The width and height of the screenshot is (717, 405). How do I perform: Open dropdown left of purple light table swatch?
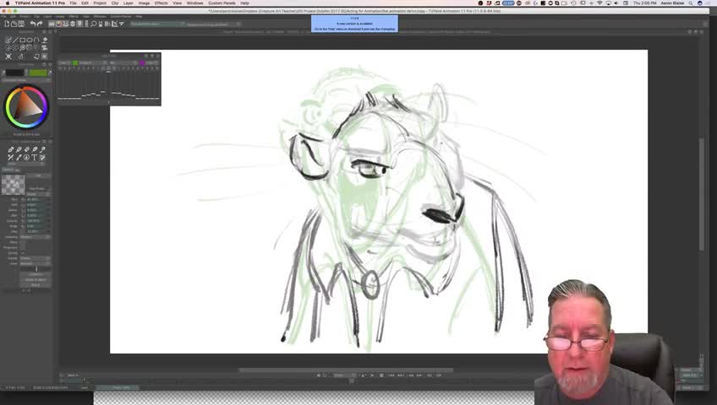click(x=123, y=62)
